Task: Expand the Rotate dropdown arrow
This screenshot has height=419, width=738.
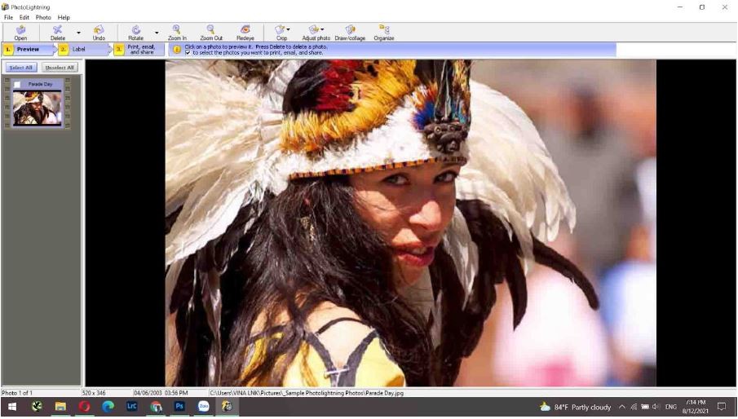Action: point(157,33)
